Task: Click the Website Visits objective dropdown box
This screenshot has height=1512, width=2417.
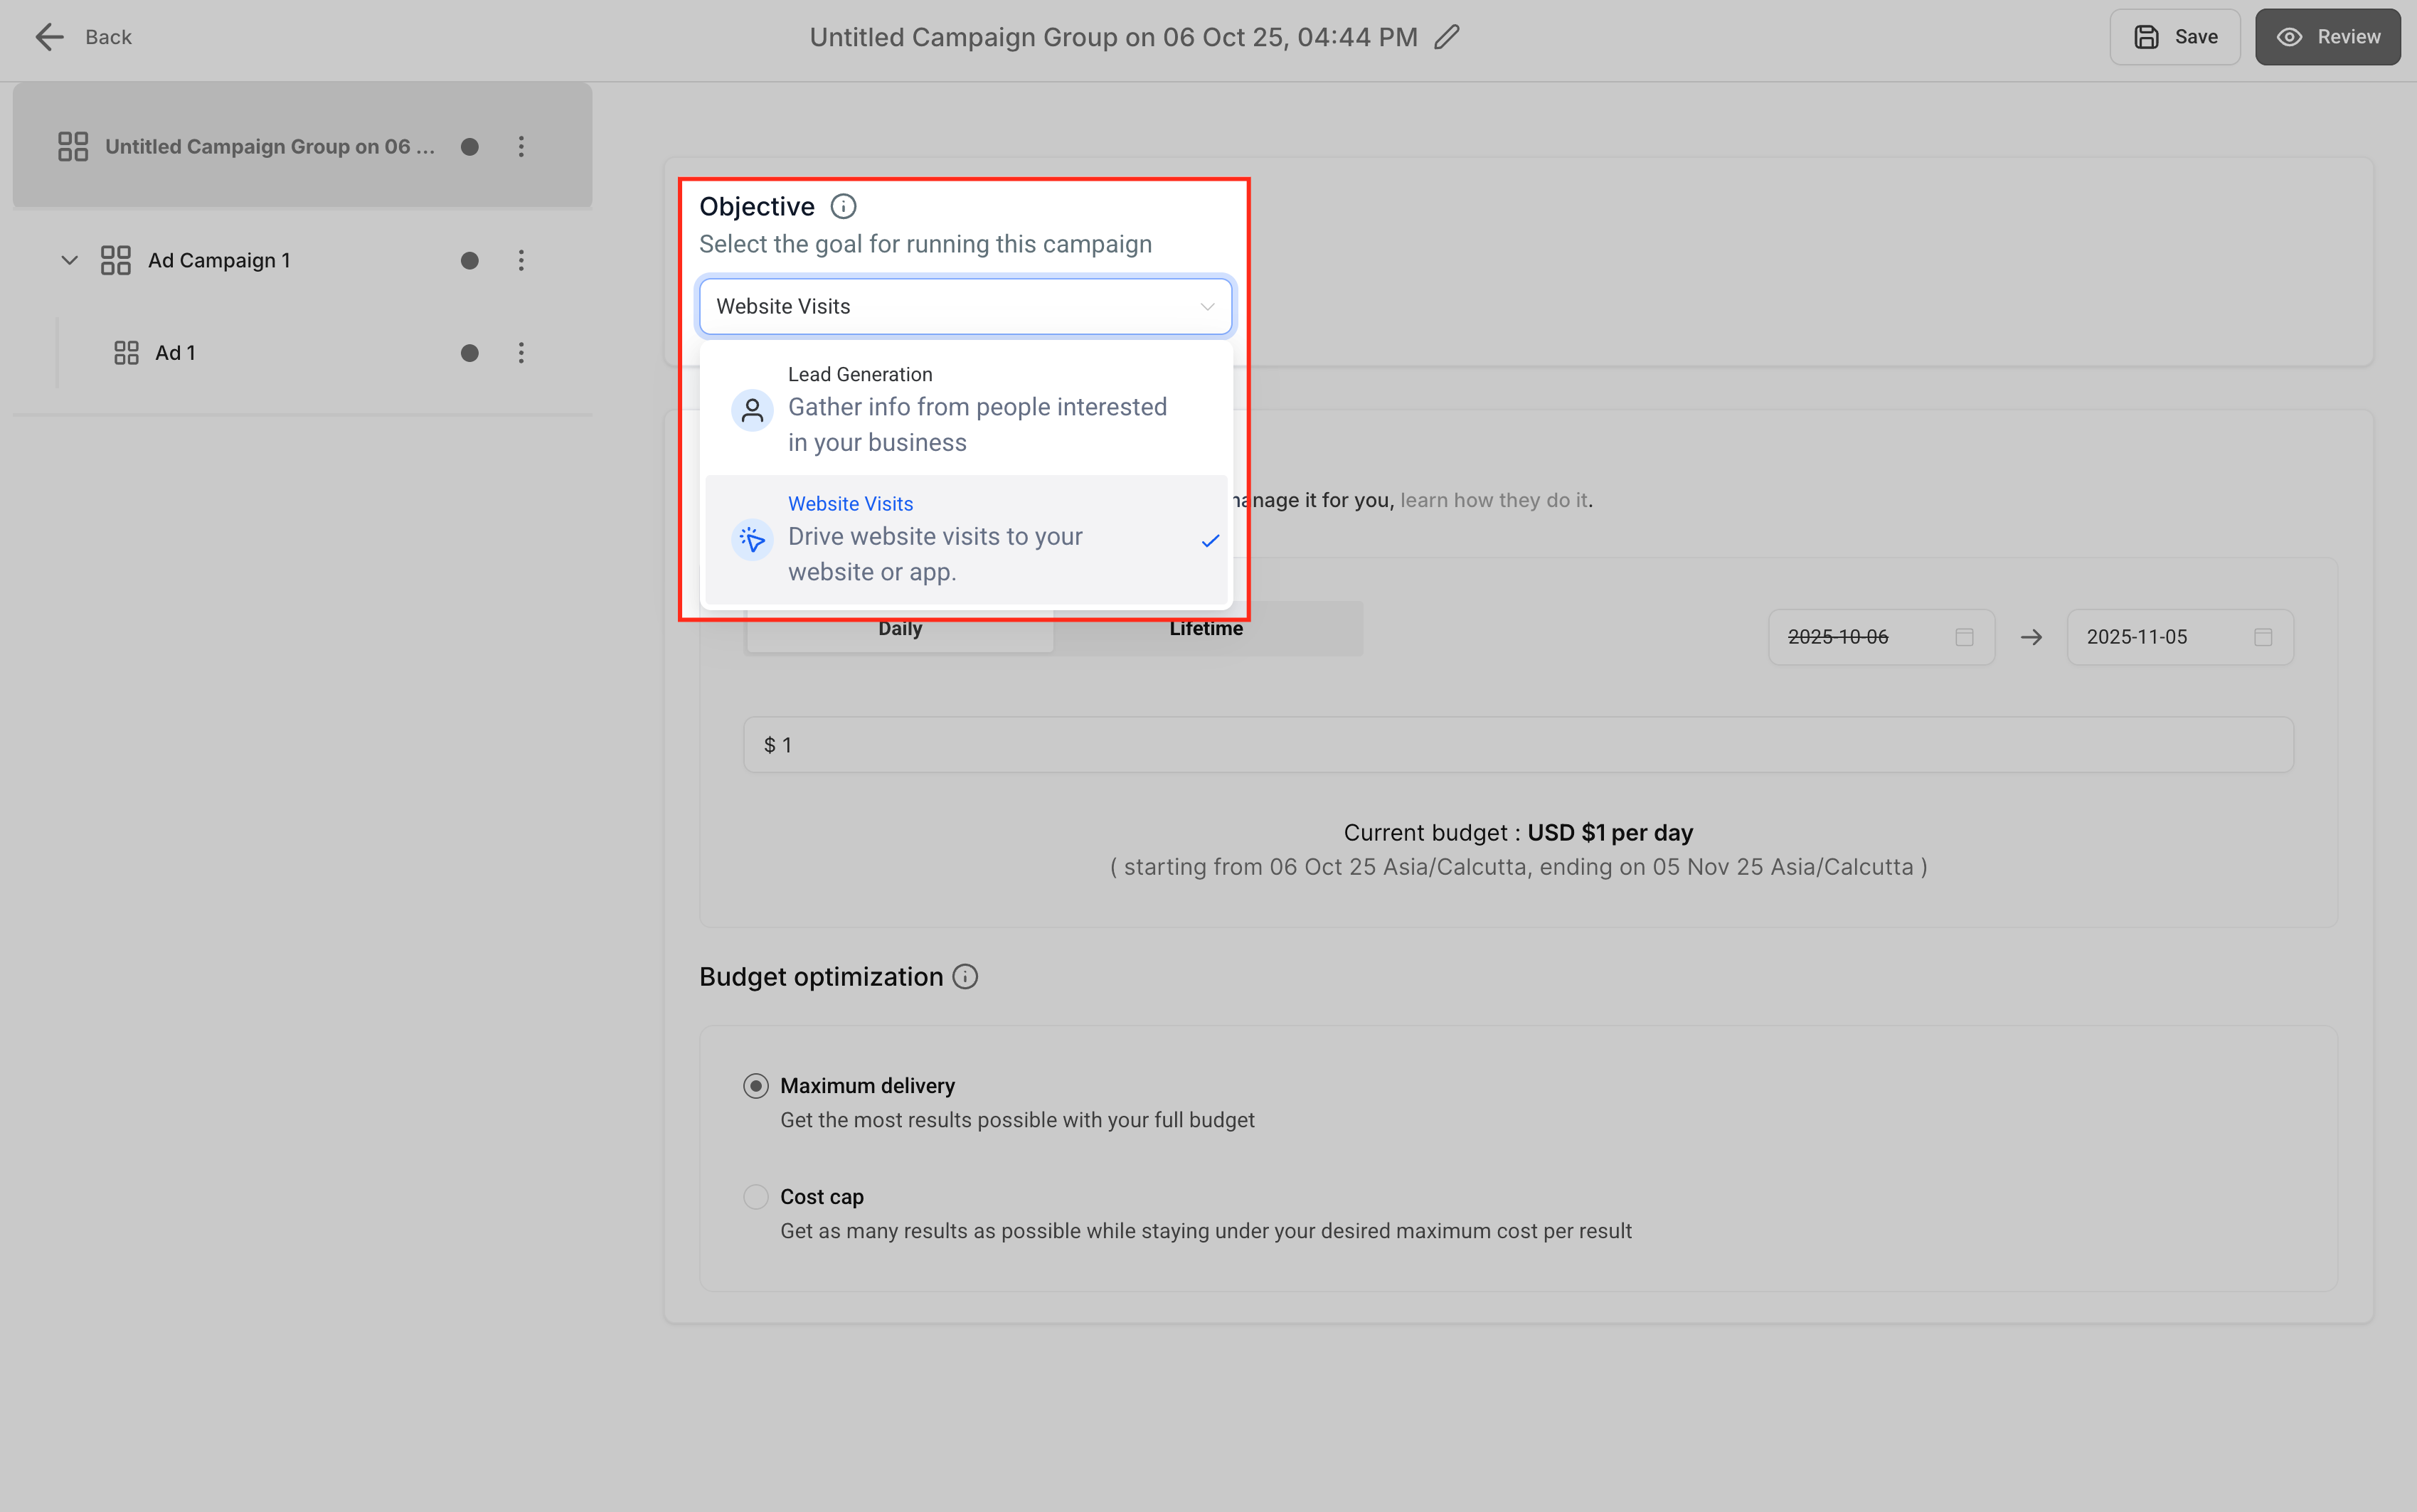Action: (950, 307)
